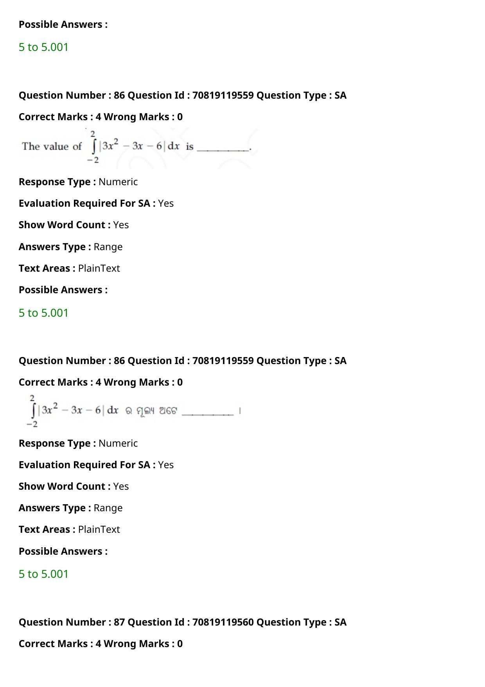Click second 'Answers Type : Range' line
This screenshot has width=485, height=687.
[71, 508]
